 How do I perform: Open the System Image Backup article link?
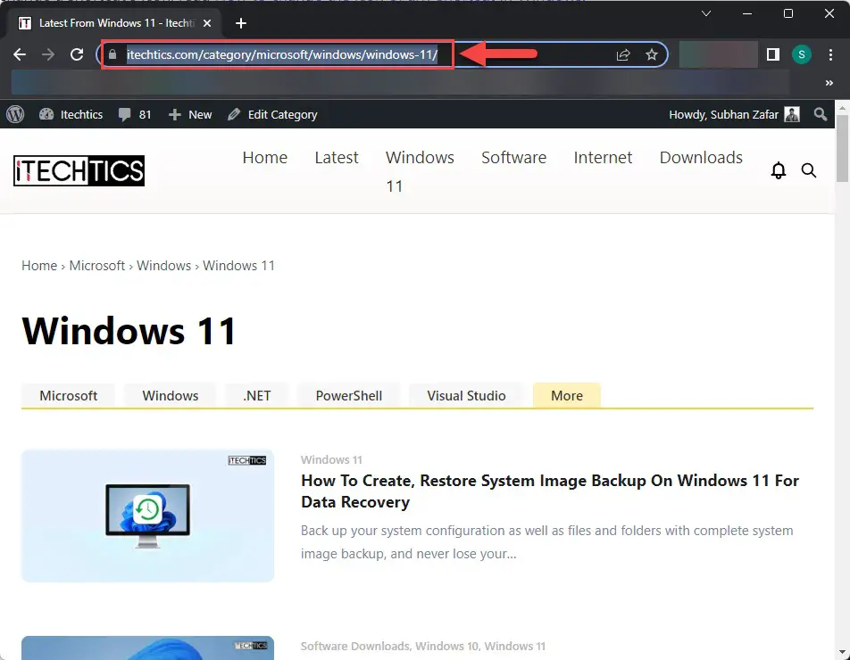(550, 491)
